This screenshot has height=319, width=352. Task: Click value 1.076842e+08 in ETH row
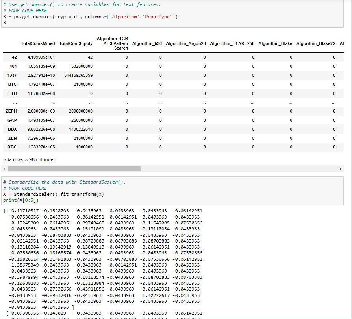click(x=41, y=93)
